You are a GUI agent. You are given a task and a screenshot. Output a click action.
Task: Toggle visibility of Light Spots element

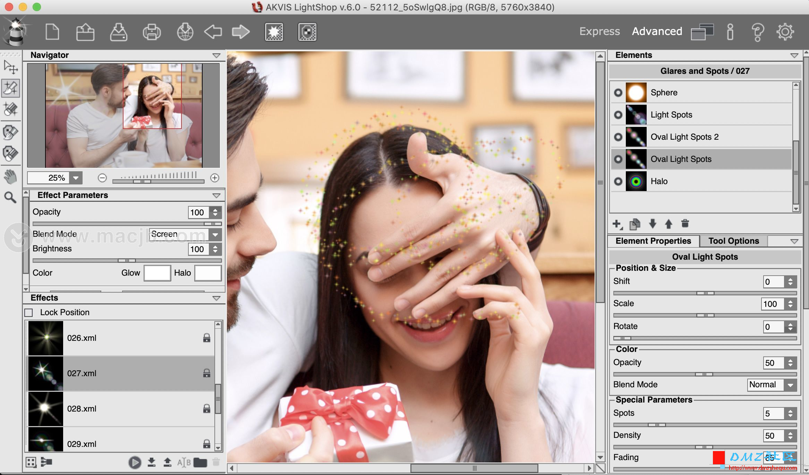[x=618, y=115]
